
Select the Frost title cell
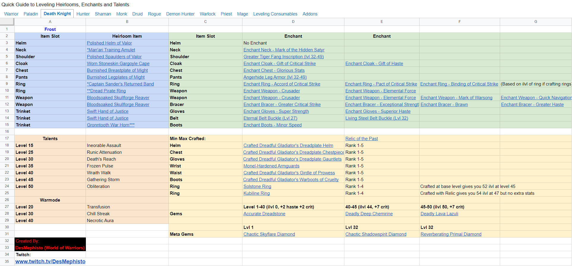[x=50, y=29]
